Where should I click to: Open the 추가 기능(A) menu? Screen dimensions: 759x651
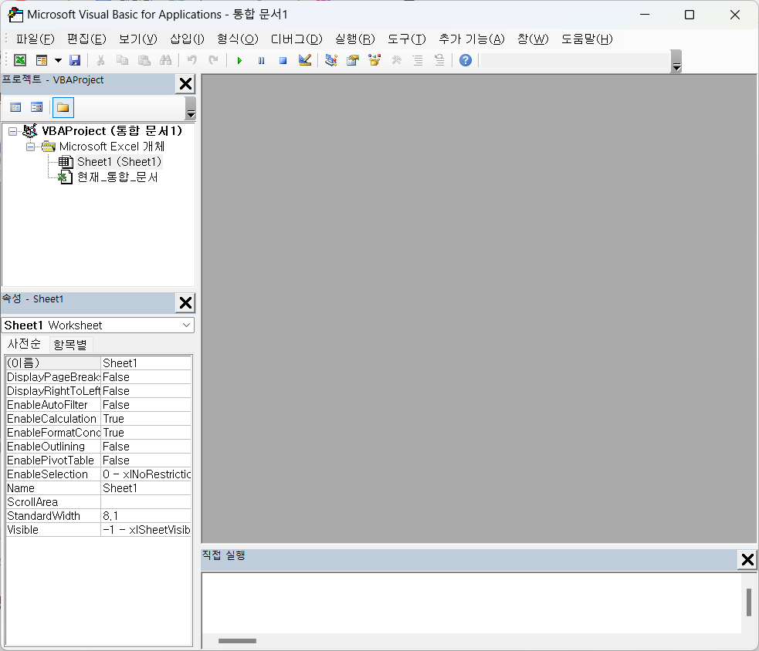pos(472,39)
